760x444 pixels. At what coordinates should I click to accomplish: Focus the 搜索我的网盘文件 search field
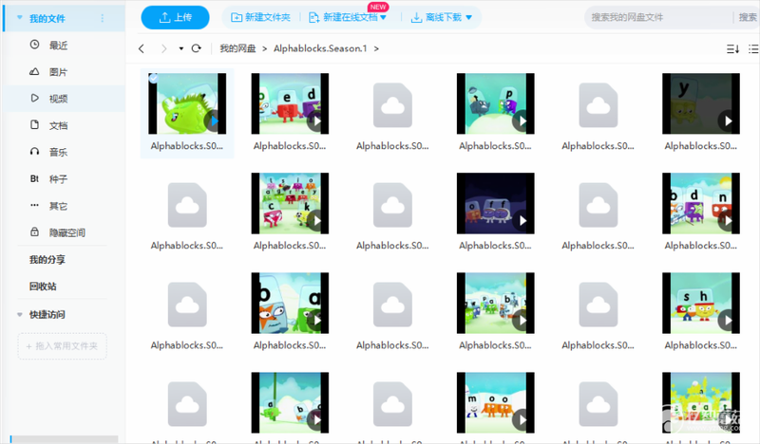point(659,17)
